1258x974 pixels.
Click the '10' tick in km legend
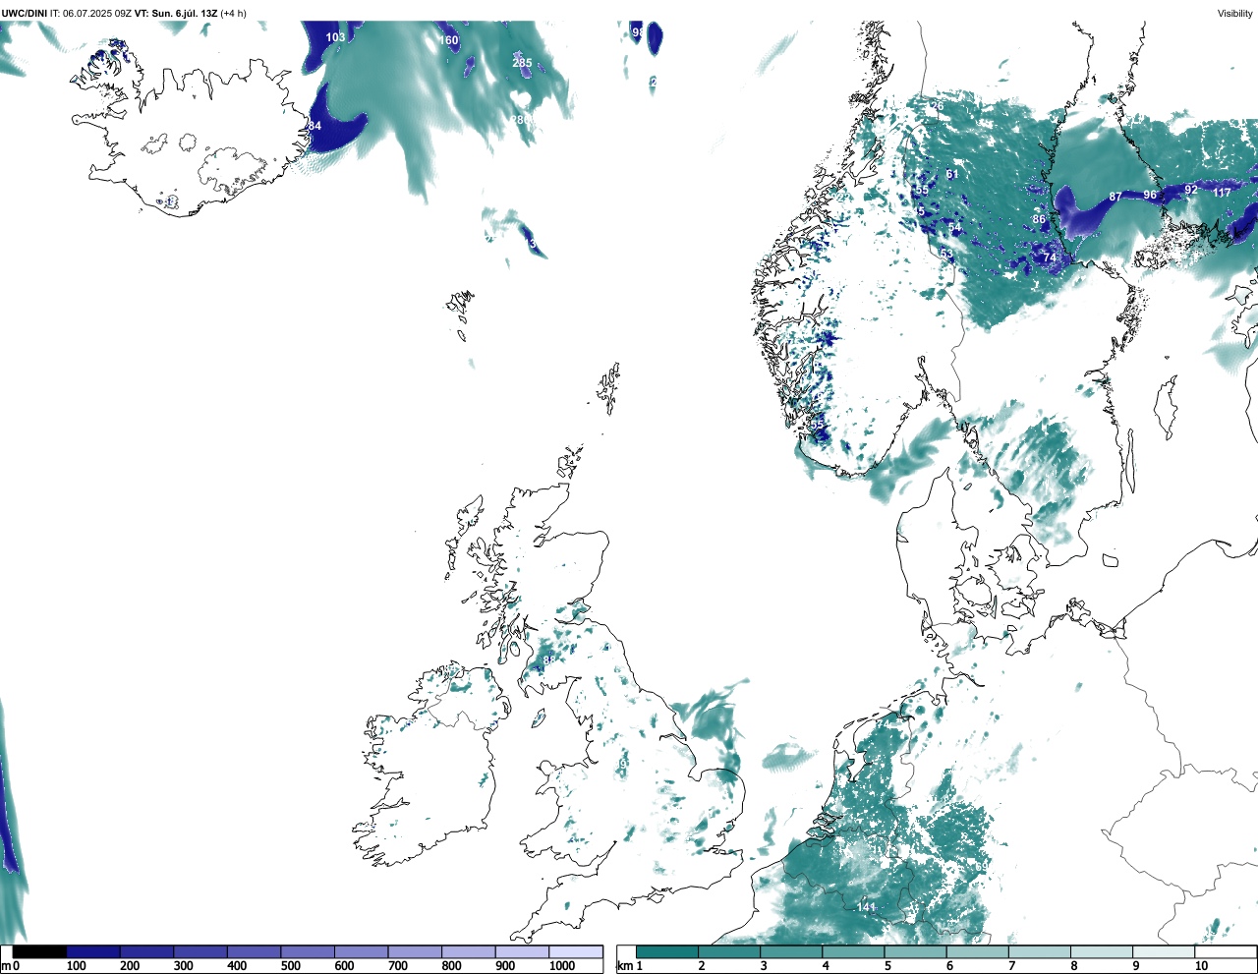(1201, 966)
